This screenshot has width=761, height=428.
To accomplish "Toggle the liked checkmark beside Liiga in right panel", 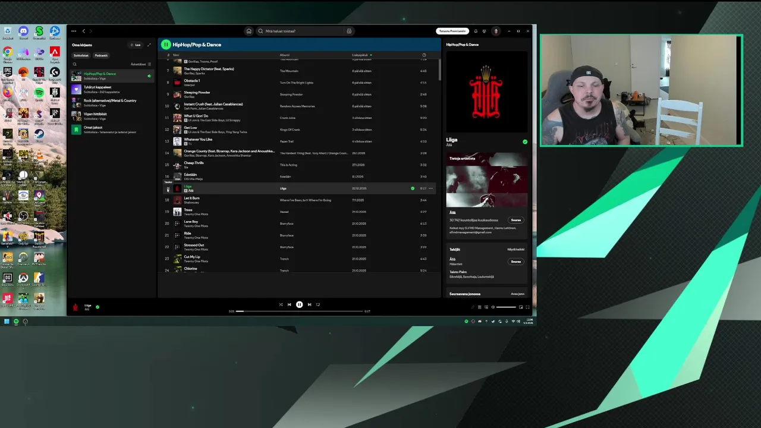I will [x=525, y=142].
